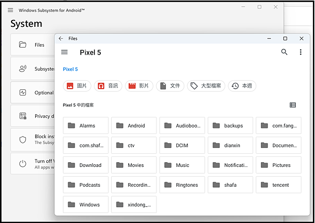315x223 pixels.
Task: Click the blue Pixel 5 breadcrumb
Action: pos(70,69)
